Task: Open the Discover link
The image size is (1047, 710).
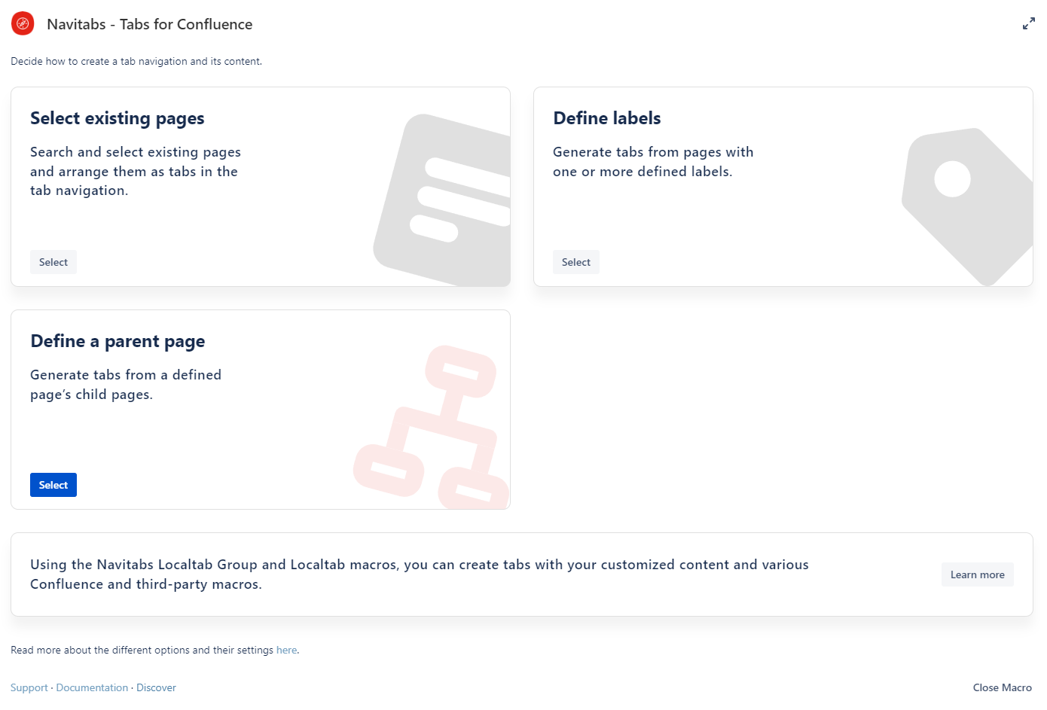Action: [x=156, y=687]
